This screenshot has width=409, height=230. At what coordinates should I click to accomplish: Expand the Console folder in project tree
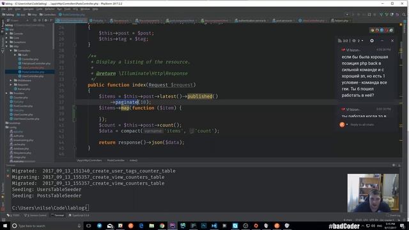click(x=7, y=34)
